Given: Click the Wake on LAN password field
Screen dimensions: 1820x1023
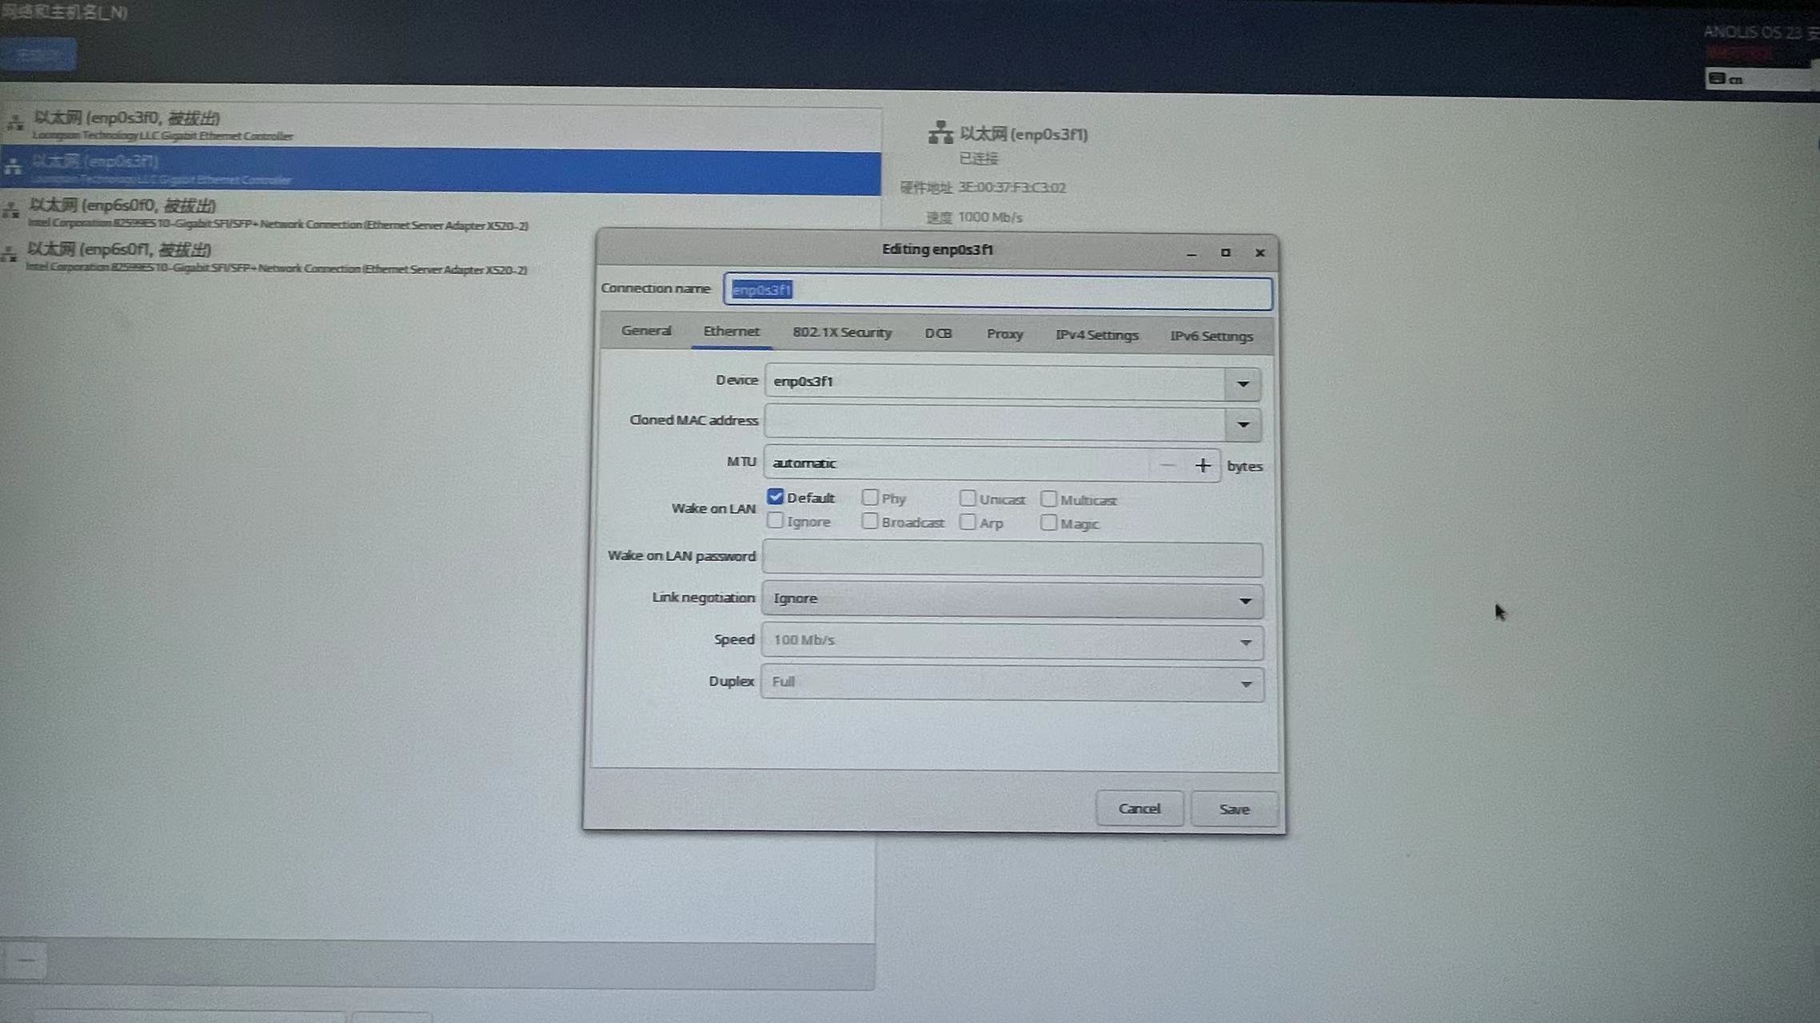Looking at the screenshot, I should pos(1012,559).
